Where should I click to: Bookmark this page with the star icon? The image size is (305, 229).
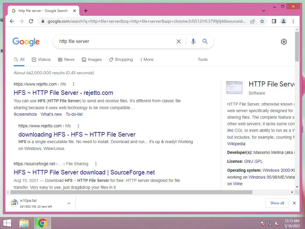point(262,21)
